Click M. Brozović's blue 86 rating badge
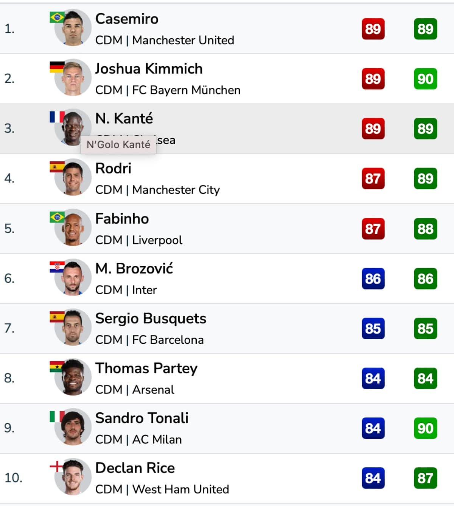This screenshot has width=454, height=506. [x=373, y=279]
